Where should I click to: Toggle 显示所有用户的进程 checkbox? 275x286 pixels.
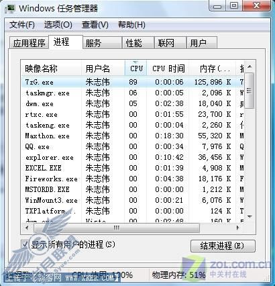(25, 244)
